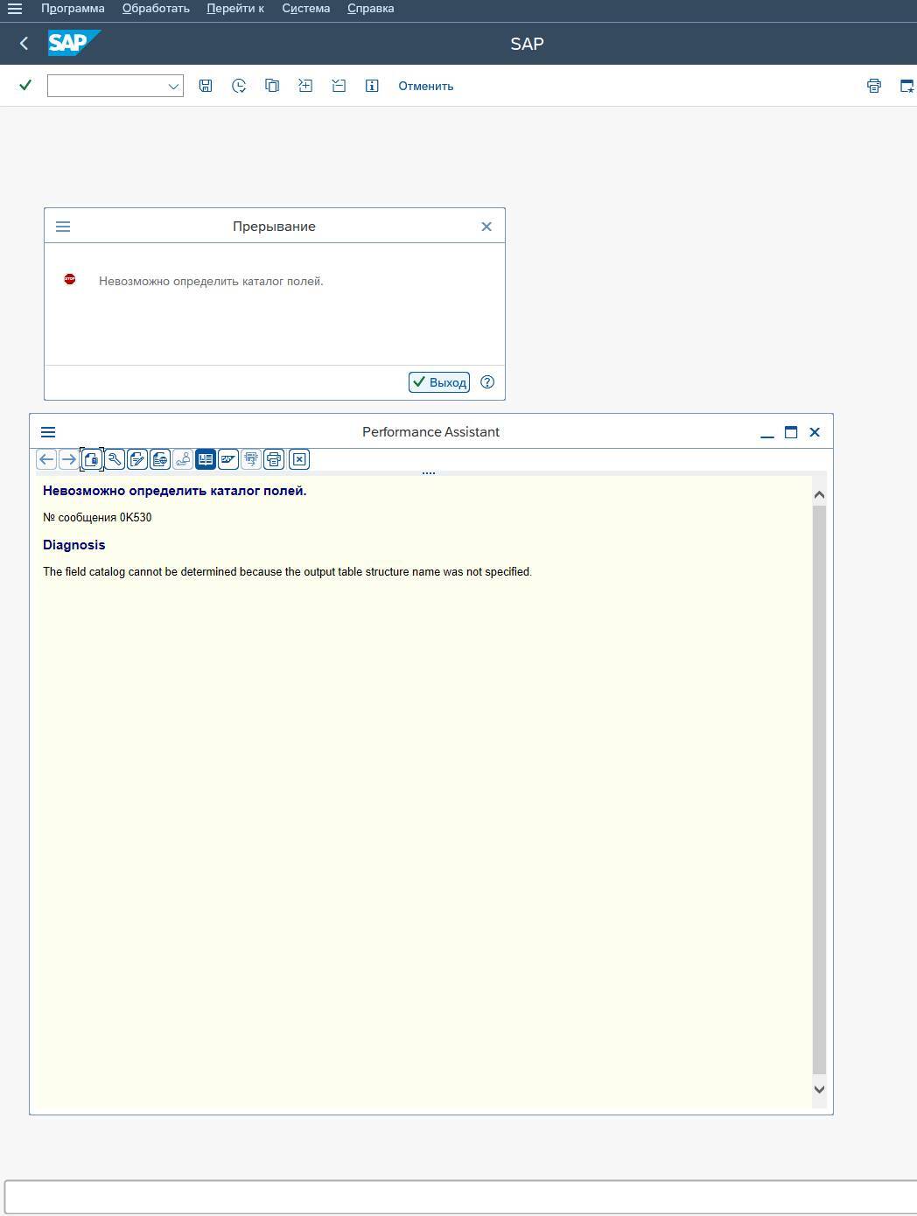Open the transaction command field dropdown
This screenshot has height=1216, width=917.
click(x=173, y=86)
